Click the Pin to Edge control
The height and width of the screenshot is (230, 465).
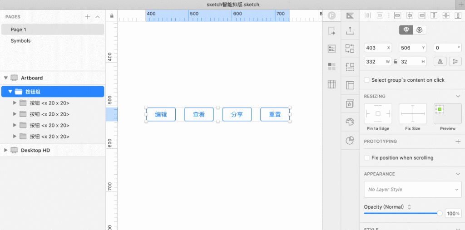tap(378, 113)
